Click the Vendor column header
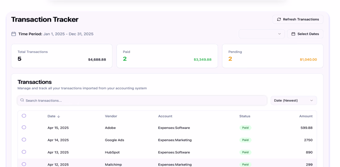340x167 pixels. [111, 116]
